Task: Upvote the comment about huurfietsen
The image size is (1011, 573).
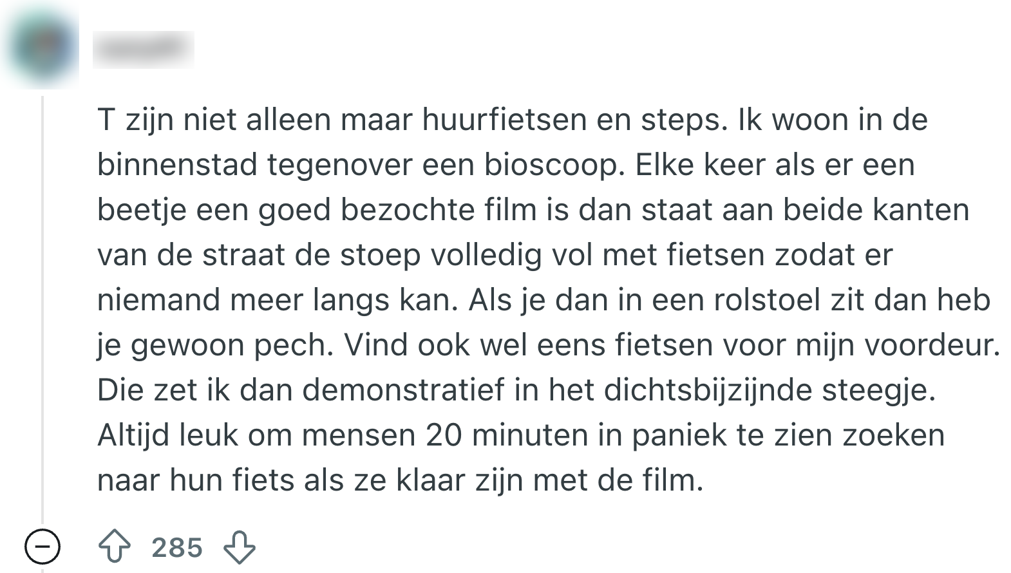Action: pyautogui.click(x=114, y=547)
